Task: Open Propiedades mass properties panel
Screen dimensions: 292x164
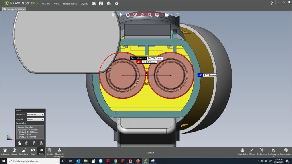Action: tap(242, 151)
